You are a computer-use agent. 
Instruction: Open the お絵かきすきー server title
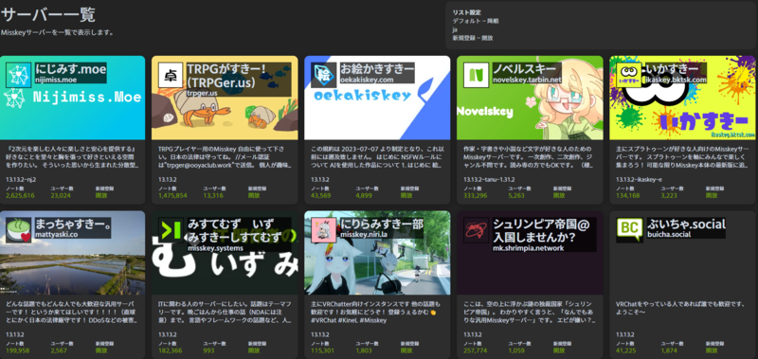click(377, 68)
